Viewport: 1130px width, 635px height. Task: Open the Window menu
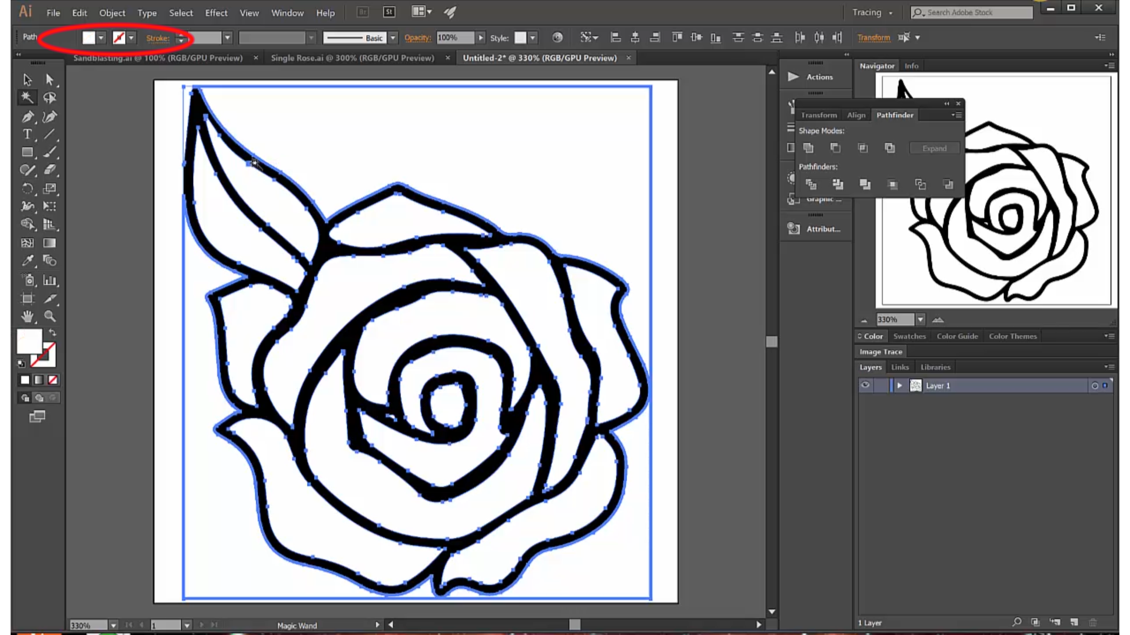pyautogui.click(x=287, y=12)
